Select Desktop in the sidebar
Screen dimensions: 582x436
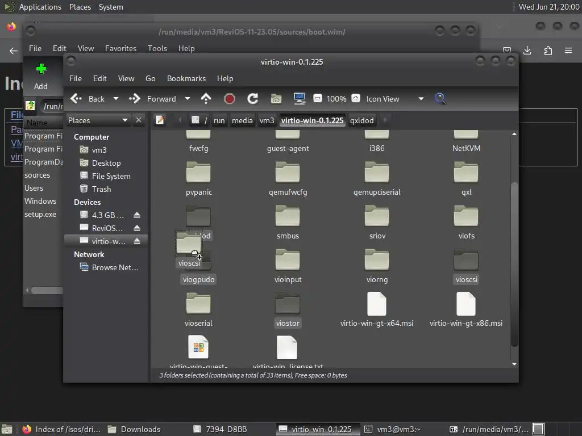[106, 163]
